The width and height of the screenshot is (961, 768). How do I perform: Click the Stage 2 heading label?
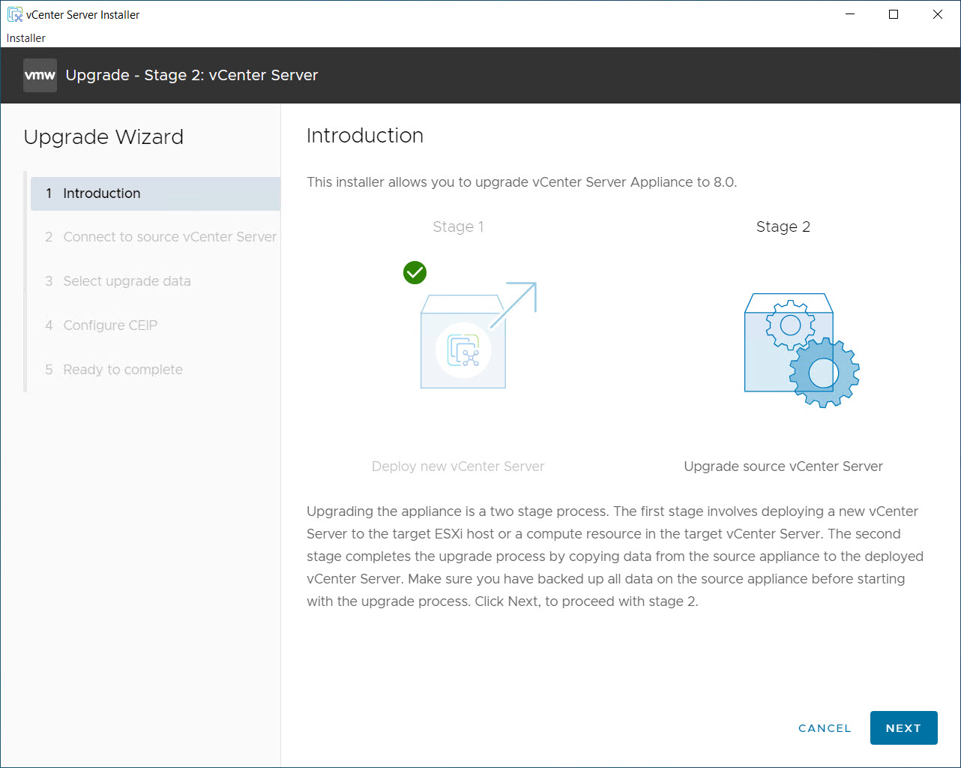tap(783, 226)
